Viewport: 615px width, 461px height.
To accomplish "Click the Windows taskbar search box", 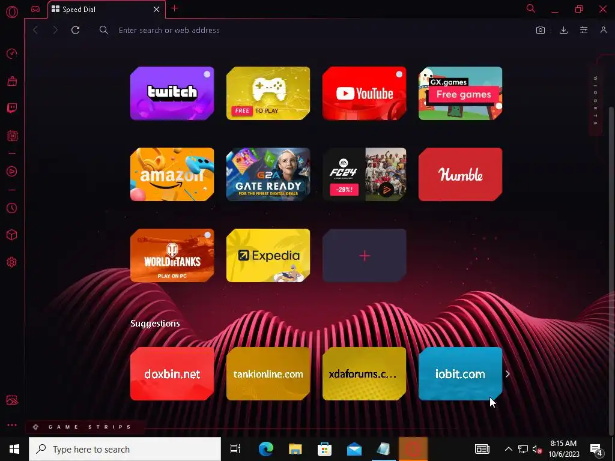I will [125, 449].
